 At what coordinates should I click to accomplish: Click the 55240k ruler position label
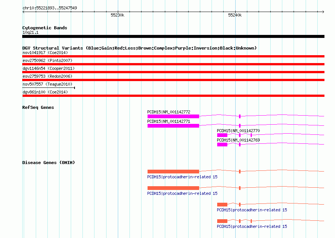click(x=235, y=15)
